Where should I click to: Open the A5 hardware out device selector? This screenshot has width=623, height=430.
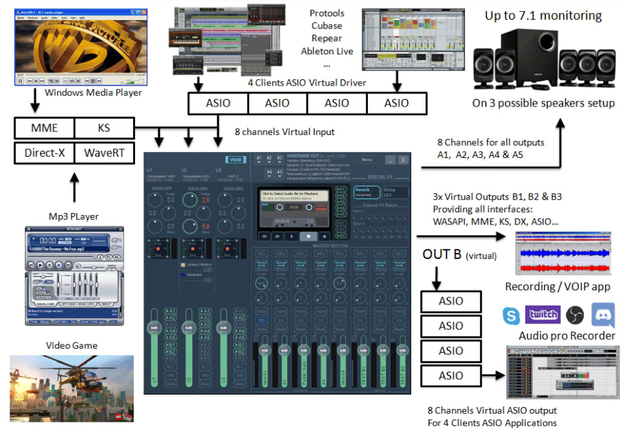click(x=280, y=174)
